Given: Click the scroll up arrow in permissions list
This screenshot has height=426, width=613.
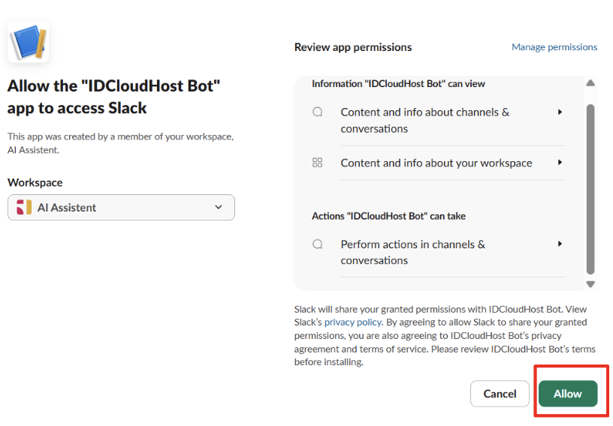Looking at the screenshot, I should 590,82.
